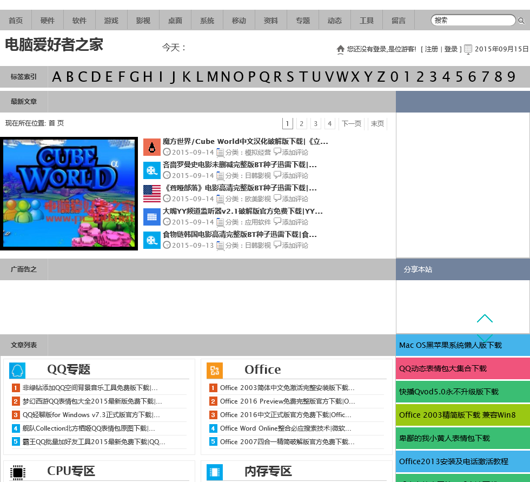The width and height of the screenshot is (530, 482).
Task: Select letter A in the tag index
Action: 57,77
